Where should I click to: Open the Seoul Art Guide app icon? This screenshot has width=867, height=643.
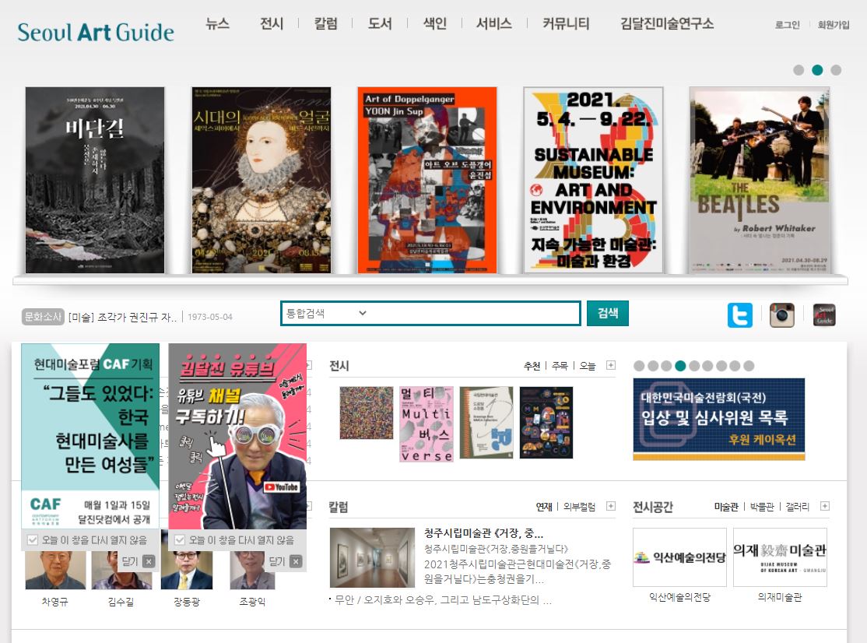coord(824,315)
